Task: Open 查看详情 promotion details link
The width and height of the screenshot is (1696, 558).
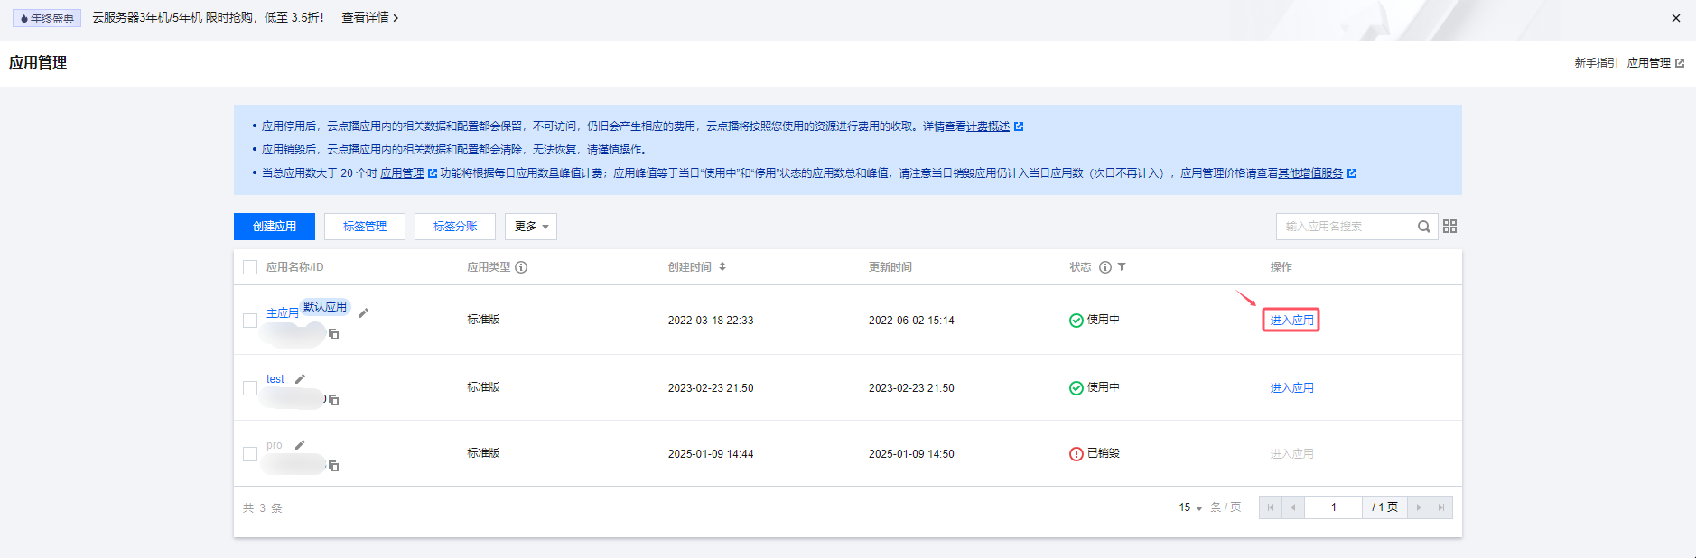Action: tap(369, 18)
